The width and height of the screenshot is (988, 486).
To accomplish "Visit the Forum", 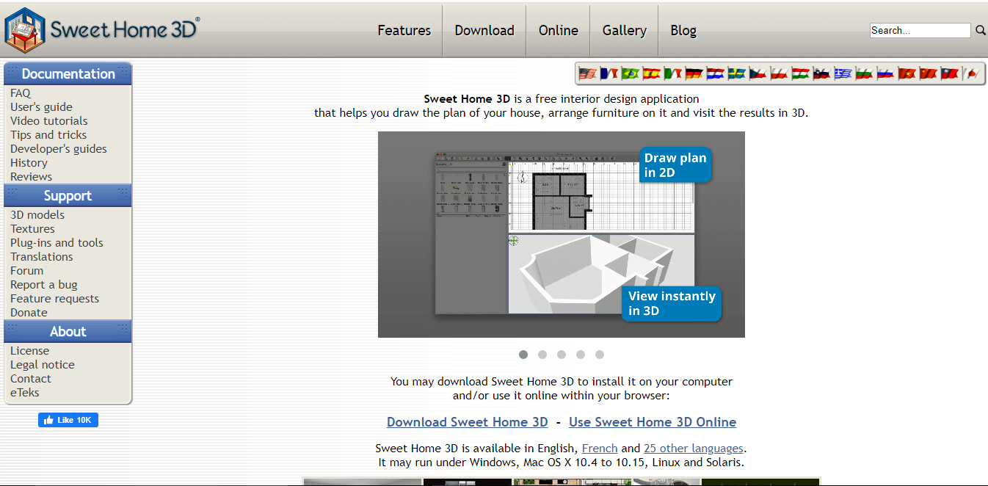I will [x=26, y=271].
